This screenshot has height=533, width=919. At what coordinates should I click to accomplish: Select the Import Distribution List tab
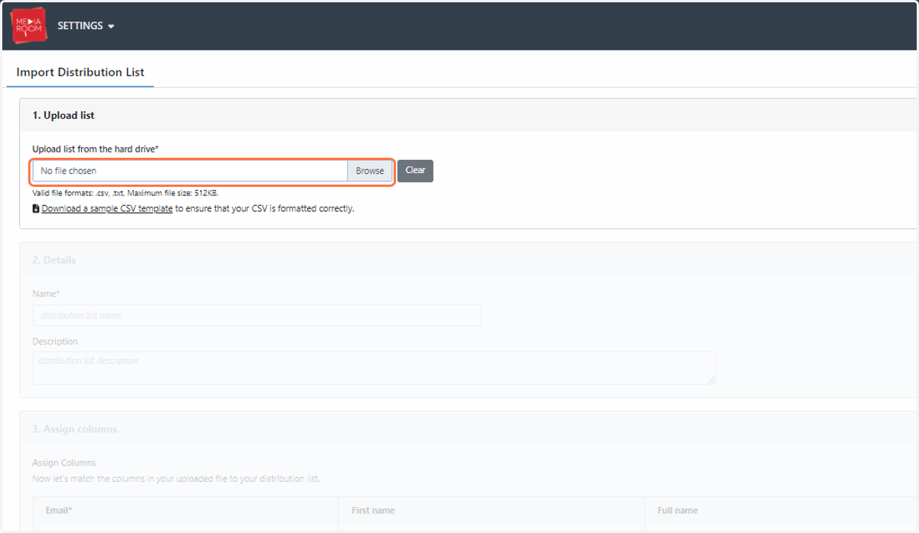tap(80, 73)
